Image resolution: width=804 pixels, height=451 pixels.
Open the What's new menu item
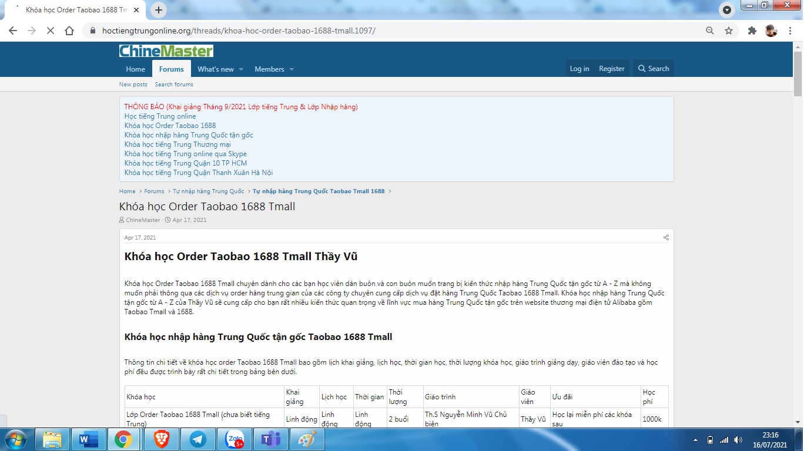click(216, 69)
